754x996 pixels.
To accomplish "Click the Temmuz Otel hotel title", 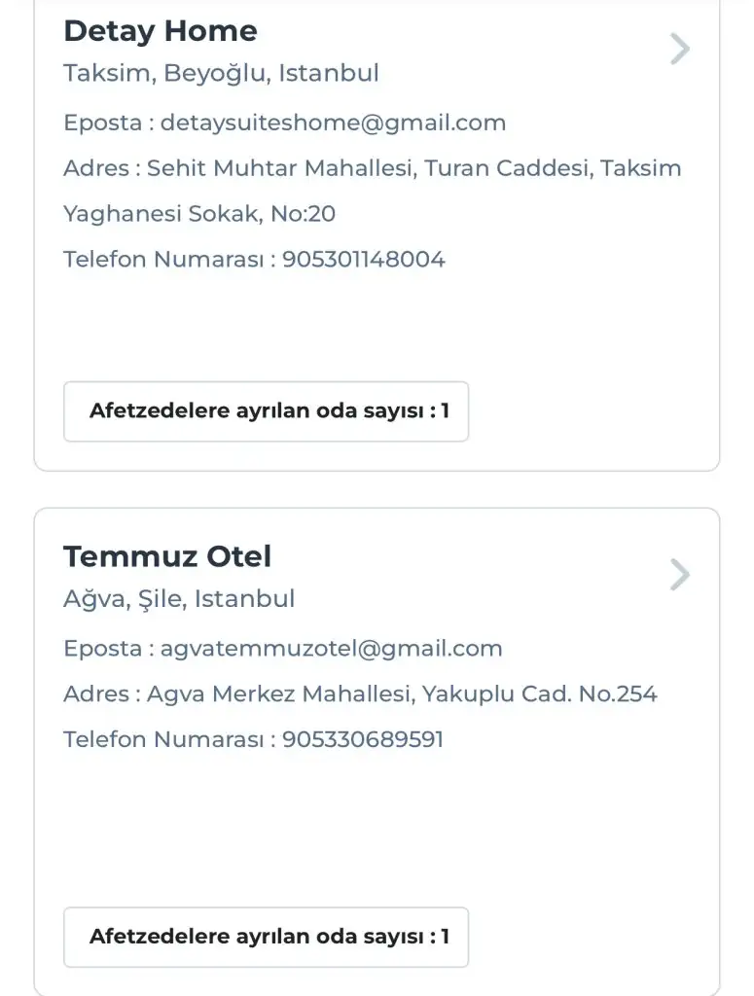I will (167, 557).
